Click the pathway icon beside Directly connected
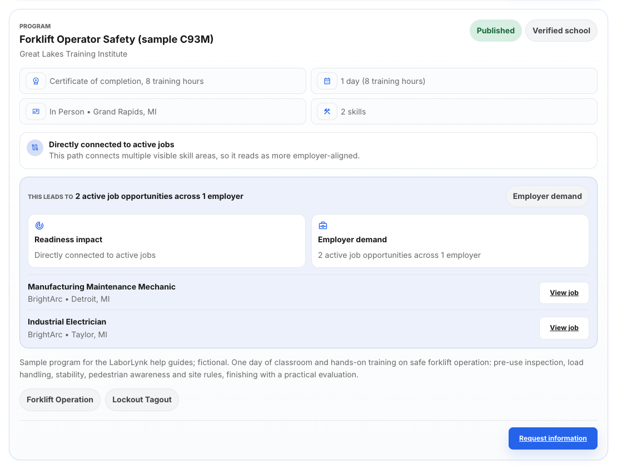Image resolution: width=617 pixels, height=469 pixels. pyautogui.click(x=35, y=148)
